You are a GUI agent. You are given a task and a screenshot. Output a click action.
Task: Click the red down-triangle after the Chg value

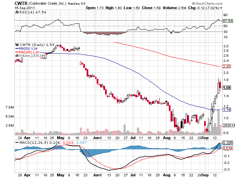coord(221,8)
